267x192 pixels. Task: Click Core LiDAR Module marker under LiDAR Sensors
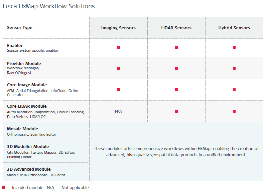pos(176,111)
